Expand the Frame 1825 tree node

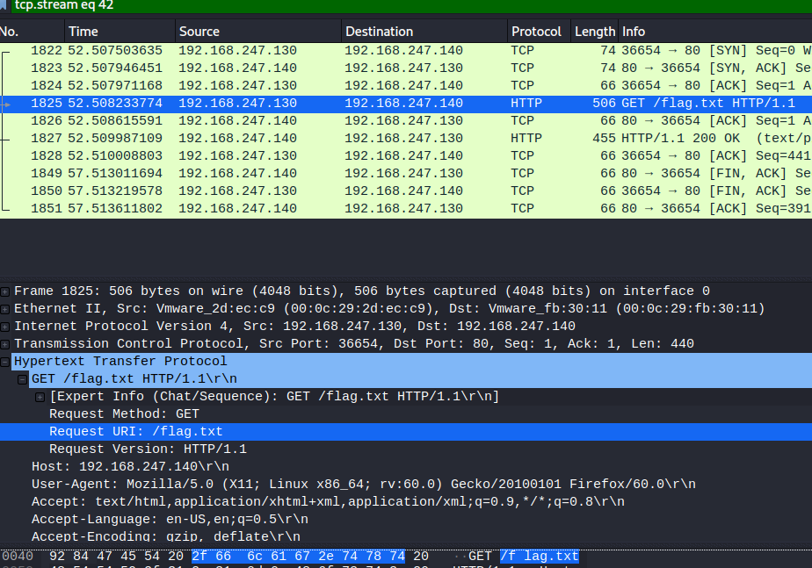pos(5,291)
